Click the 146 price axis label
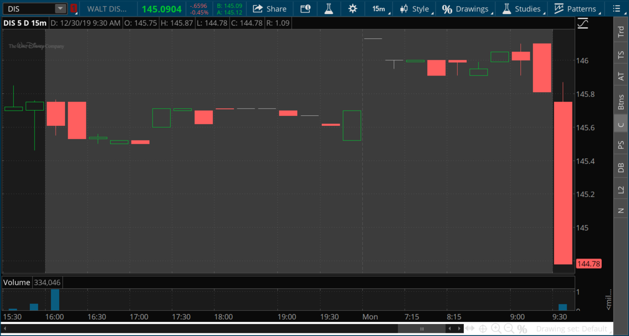 (582, 61)
